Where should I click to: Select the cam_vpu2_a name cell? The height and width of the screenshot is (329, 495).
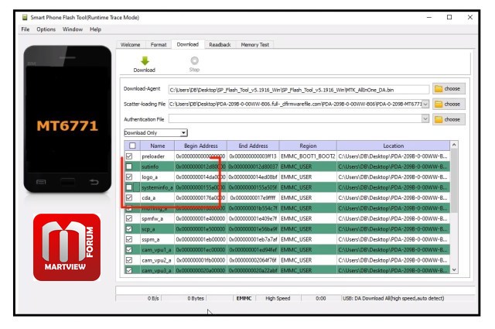coord(157,260)
